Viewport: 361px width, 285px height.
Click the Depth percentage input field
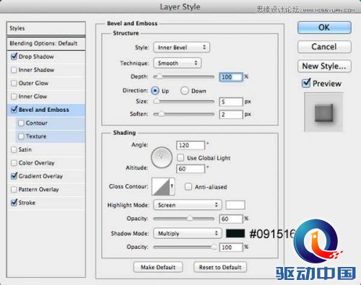coord(231,77)
